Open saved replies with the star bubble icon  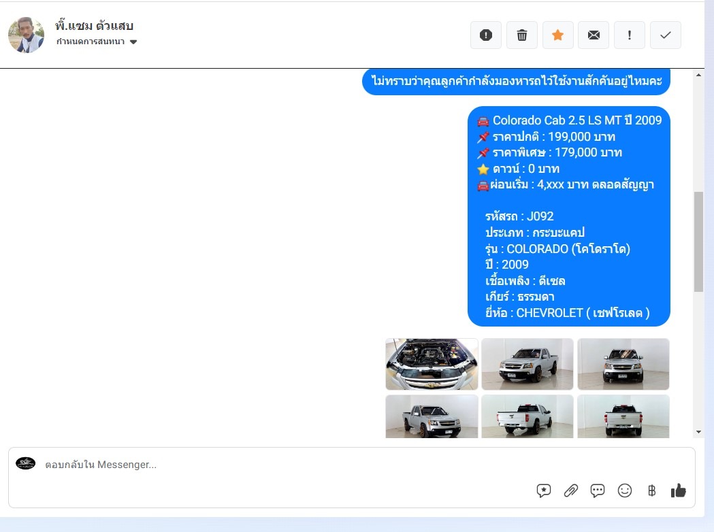(544, 491)
